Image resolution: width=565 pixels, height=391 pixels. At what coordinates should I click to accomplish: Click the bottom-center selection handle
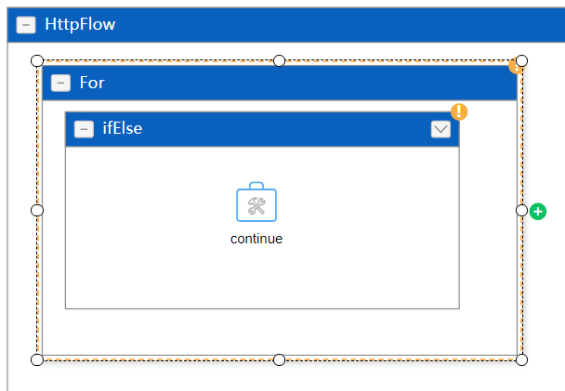(280, 359)
